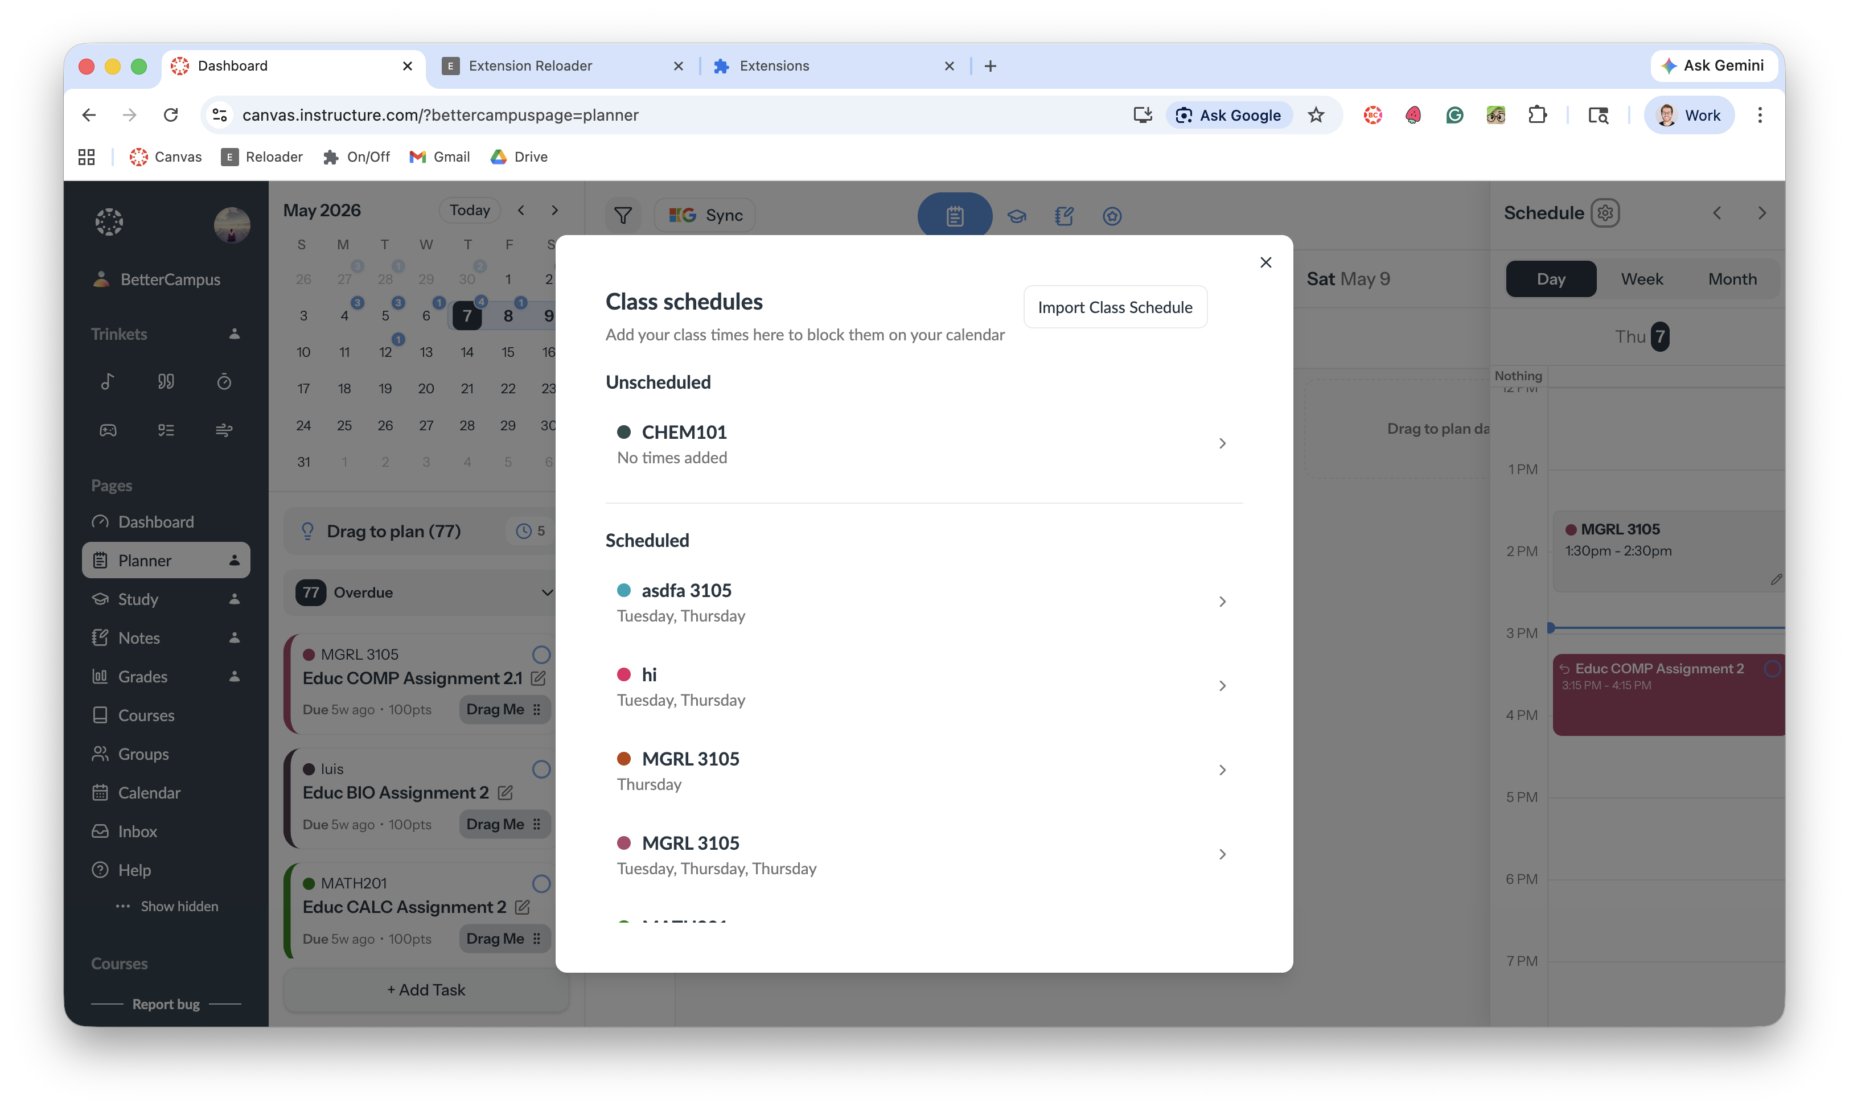Screen dimensions: 1849x1111
Task: Open Gmail bookmark in bookmarks bar
Action: [x=439, y=157]
